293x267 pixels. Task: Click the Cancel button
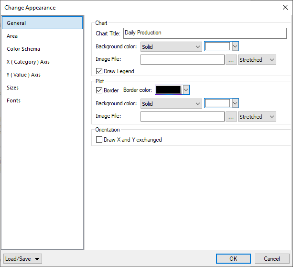click(x=272, y=259)
